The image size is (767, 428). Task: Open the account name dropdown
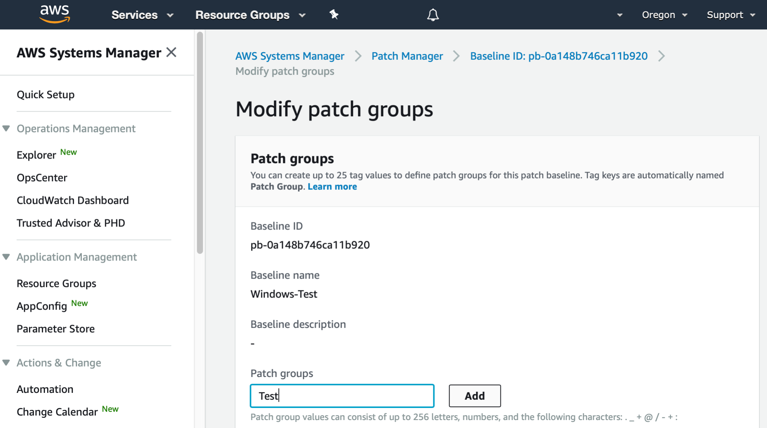coord(619,15)
